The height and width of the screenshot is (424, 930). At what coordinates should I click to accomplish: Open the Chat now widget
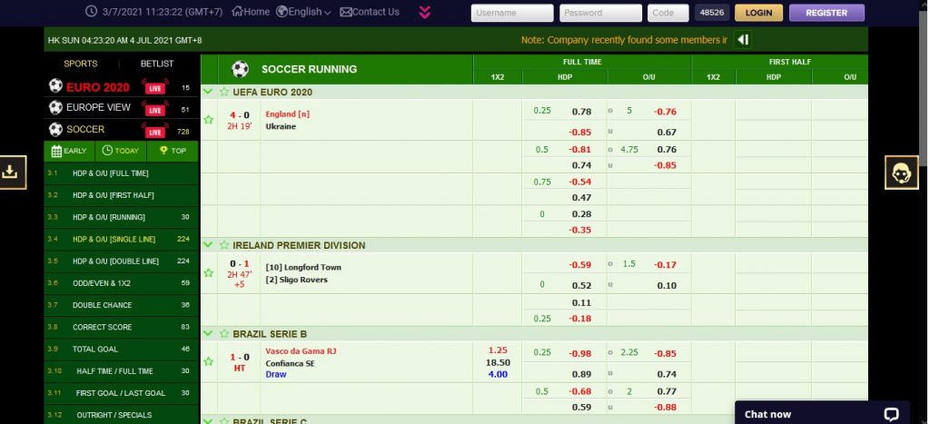click(x=822, y=413)
